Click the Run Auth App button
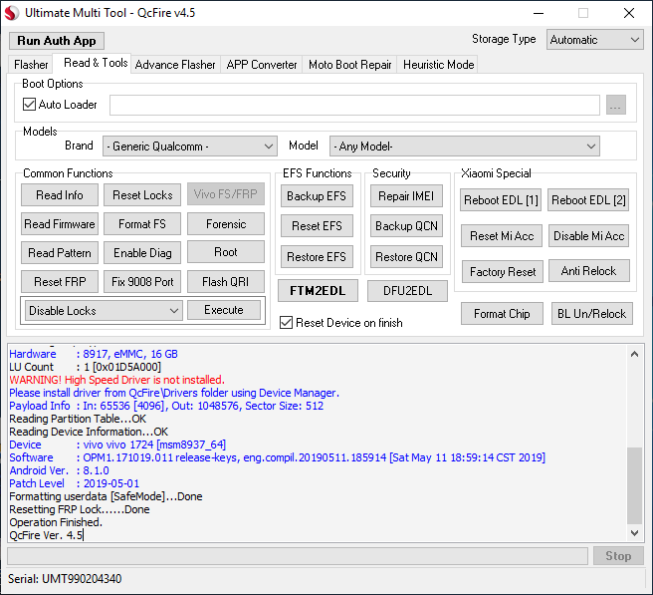Screen dimensions: 653x595 pyautogui.click(x=56, y=41)
